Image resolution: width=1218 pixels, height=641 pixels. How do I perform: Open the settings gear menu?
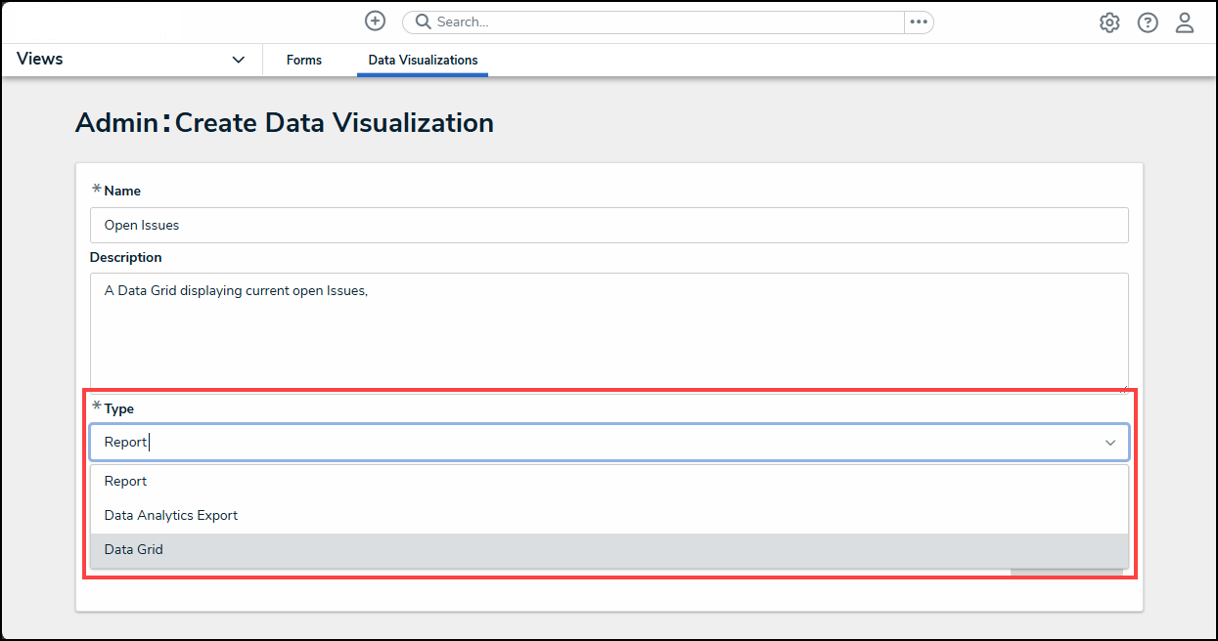pos(1108,22)
